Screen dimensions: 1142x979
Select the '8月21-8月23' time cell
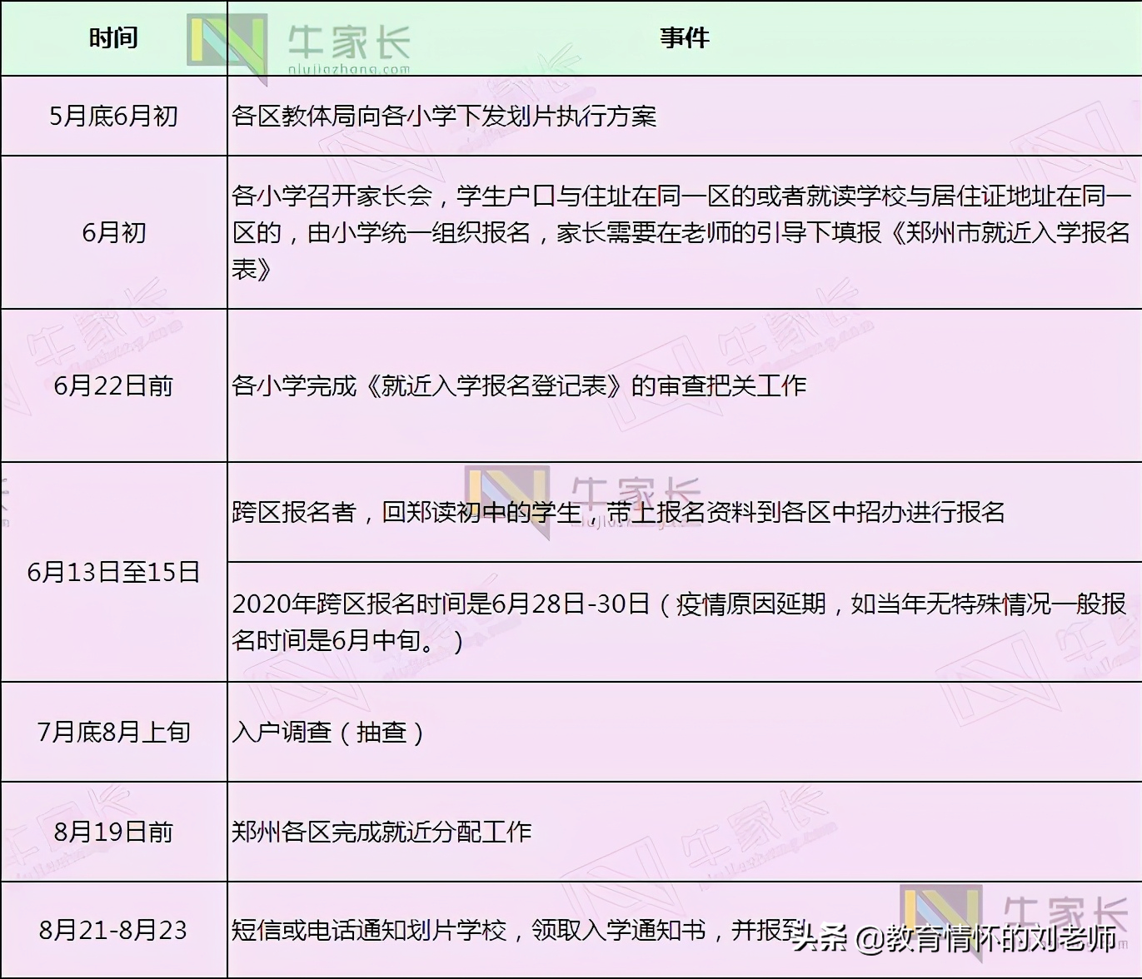[x=113, y=930]
